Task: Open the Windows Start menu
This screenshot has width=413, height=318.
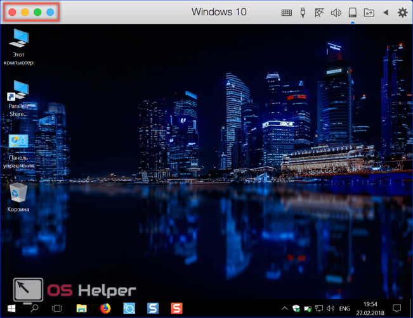Action: [11, 308]
